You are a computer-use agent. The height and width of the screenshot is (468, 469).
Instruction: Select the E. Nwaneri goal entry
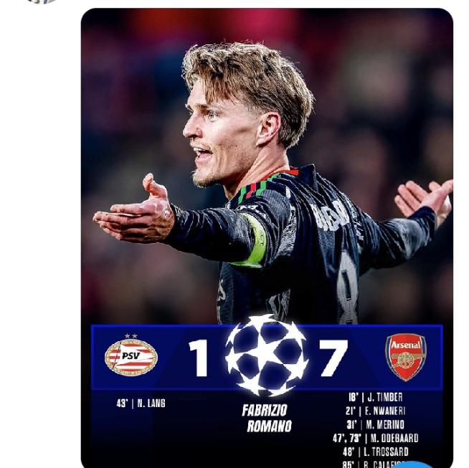tap(375, 411)
